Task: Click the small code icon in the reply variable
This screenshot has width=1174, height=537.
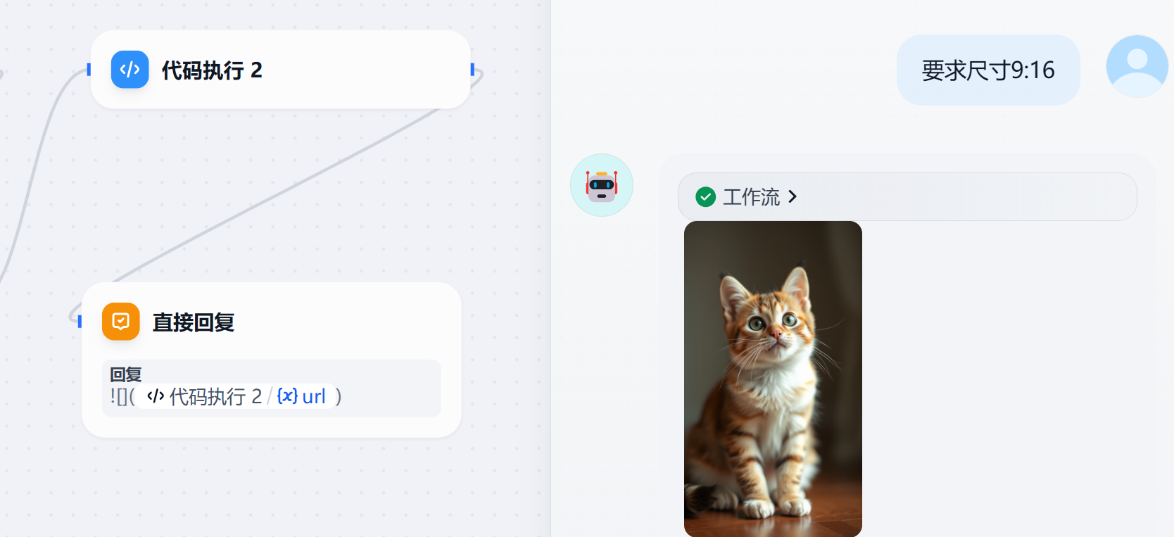Action: [x=156, y=396]
